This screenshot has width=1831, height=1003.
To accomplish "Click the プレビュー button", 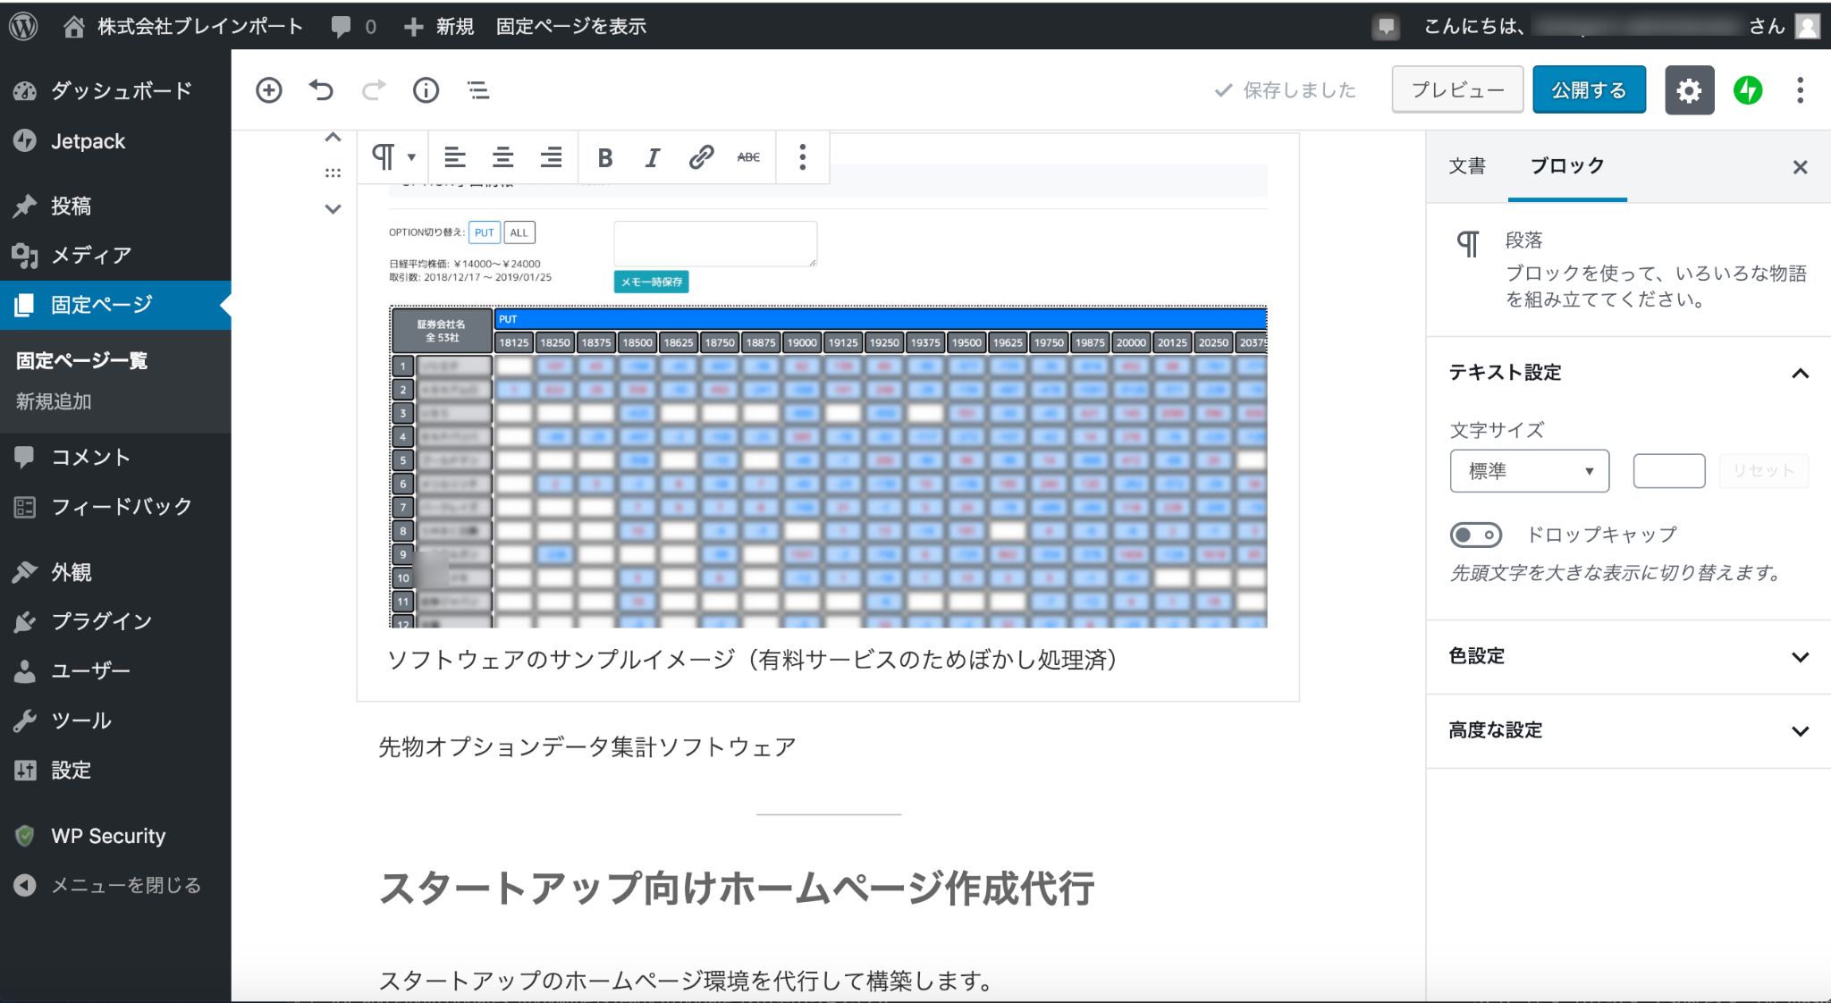I will (x=1457, y=90).
